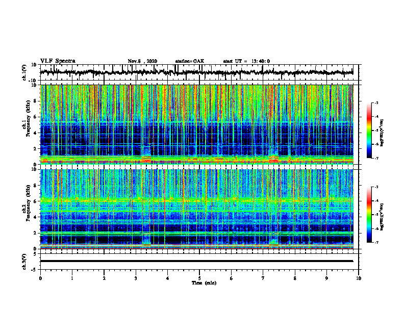
Task: Click the ch.1 color scale PSD label
Action: pyautogui.click(x=382, y=133)
